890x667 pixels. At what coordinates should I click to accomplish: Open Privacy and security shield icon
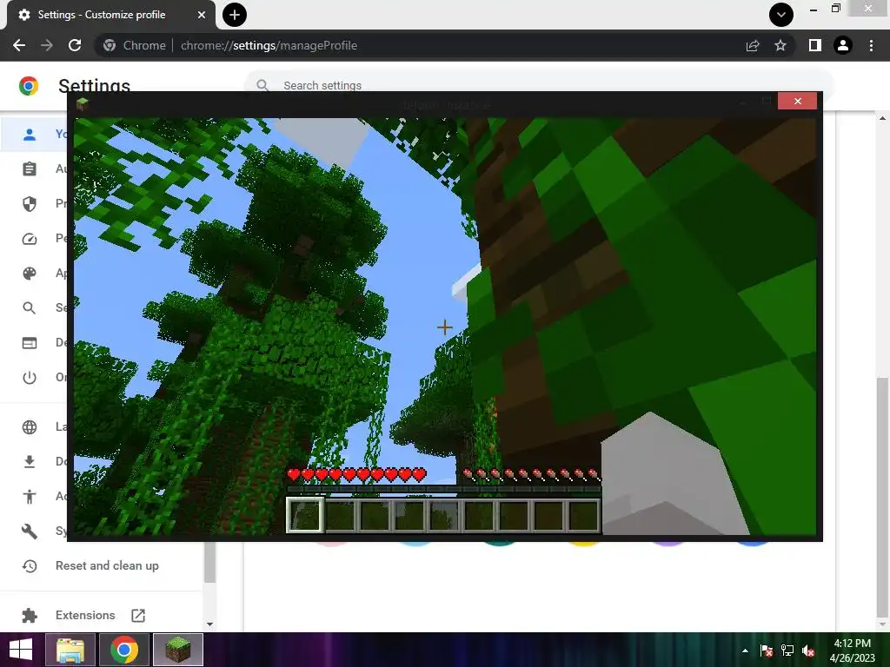(x=30, y=203)
